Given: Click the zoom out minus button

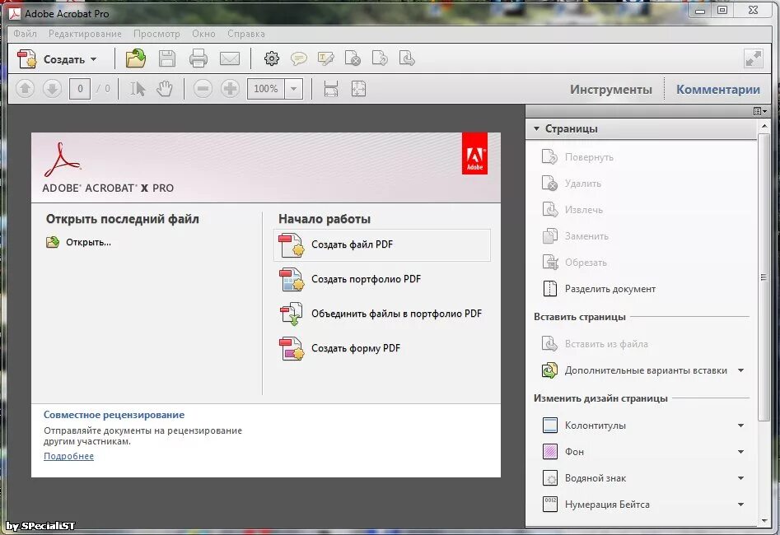Looking at the screenshot, I should 203,89.
